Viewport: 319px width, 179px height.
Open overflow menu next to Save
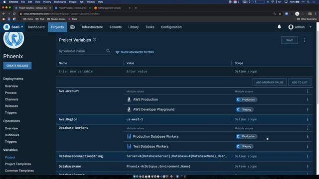click(305, 40)
